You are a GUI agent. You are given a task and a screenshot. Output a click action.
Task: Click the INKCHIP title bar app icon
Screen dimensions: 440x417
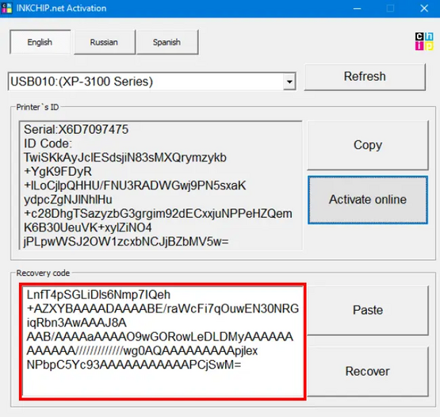point(6,8)
